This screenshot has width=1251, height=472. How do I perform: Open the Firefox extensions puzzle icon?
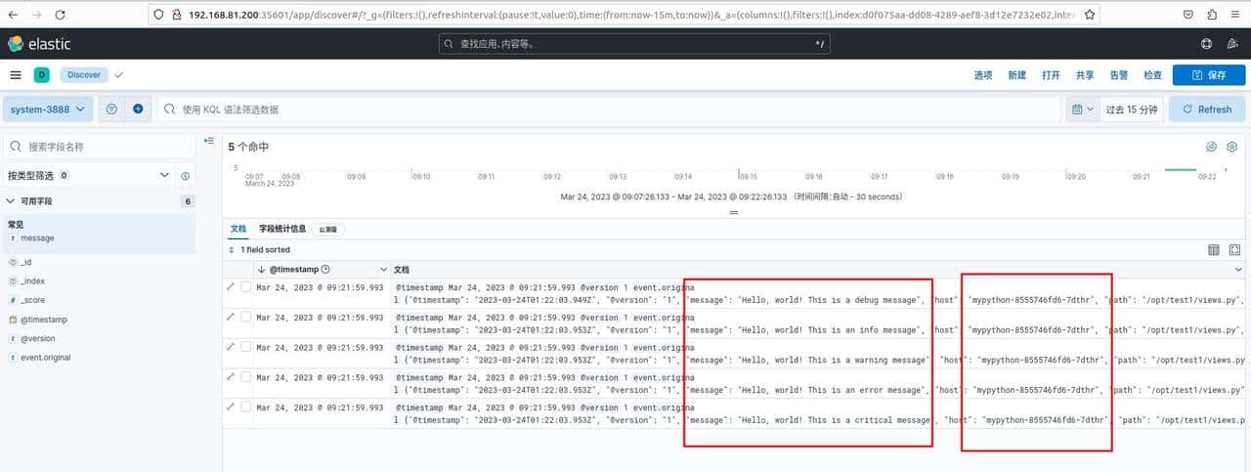click(x=1213, y=15)
